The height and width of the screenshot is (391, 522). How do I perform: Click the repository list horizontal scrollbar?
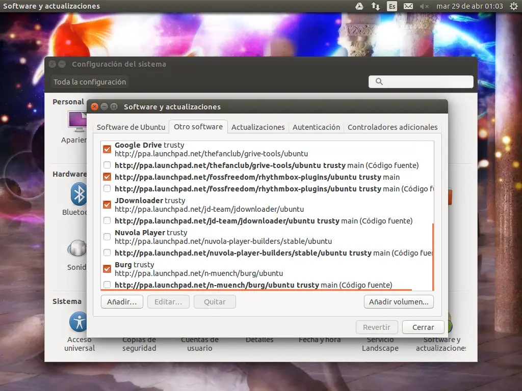coord(256,290)
